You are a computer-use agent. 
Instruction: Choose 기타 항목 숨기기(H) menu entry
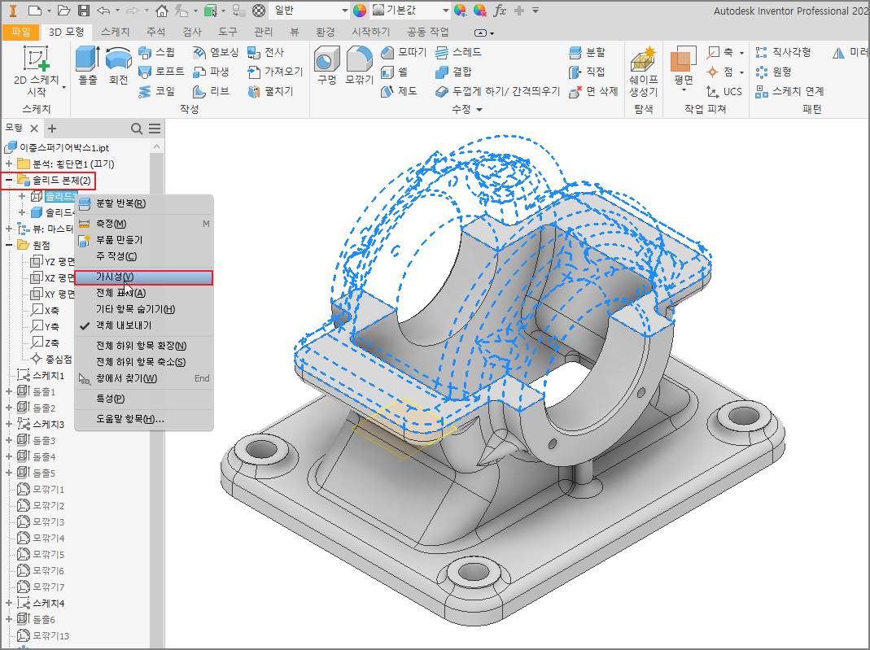click(x=144, y=309)
